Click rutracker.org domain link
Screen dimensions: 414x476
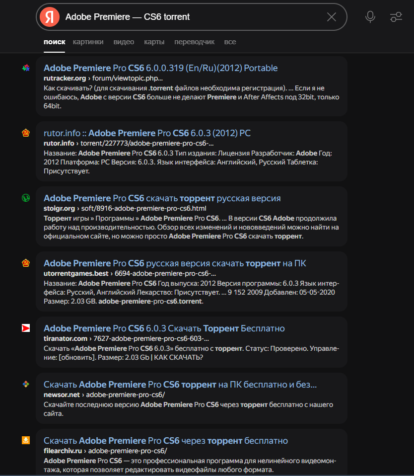pos(65,79)
